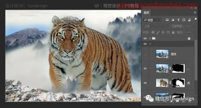Click the scroll-down arrow of layer list

pos(196,95)
